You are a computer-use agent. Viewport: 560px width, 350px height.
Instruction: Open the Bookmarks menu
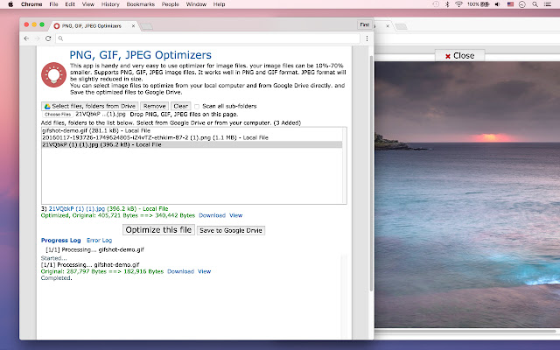(140, 4)
